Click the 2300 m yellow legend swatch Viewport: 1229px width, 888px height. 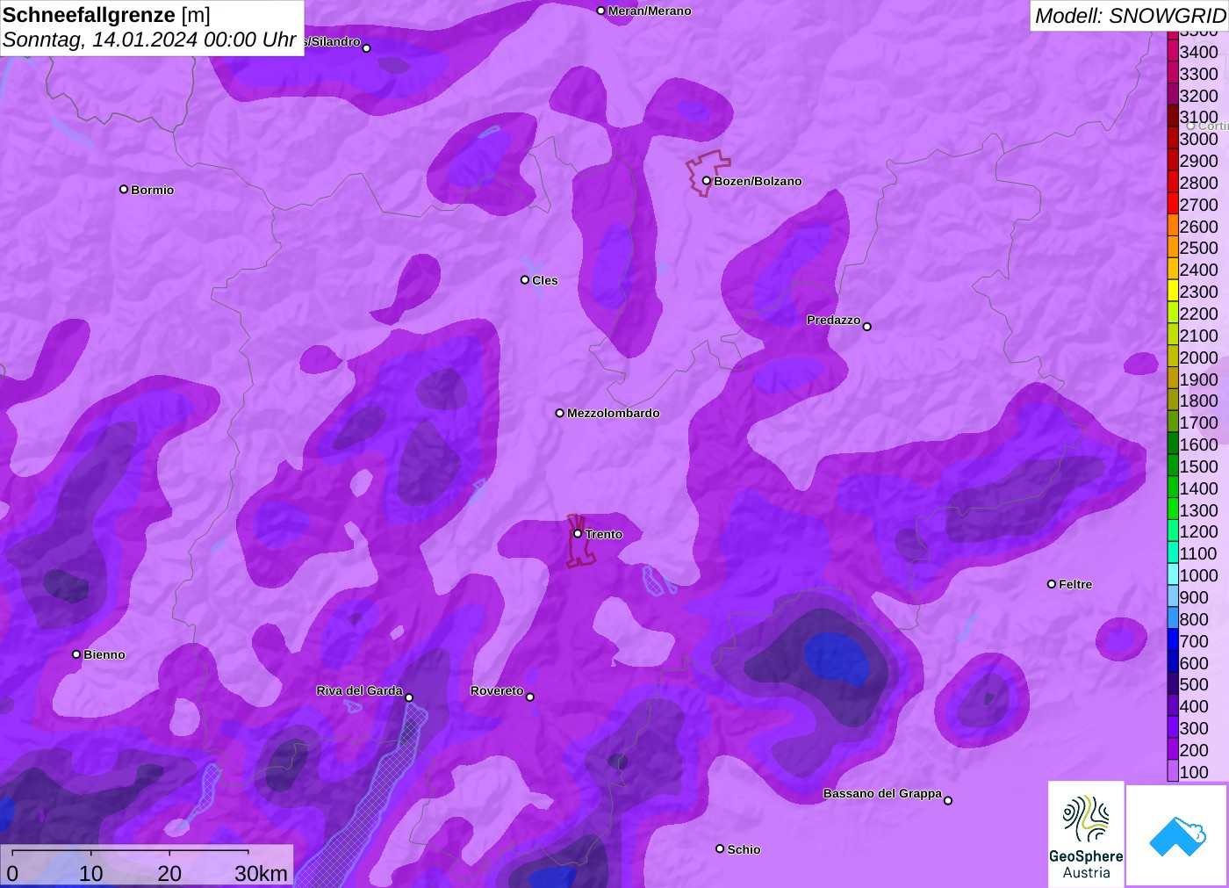point(1173,292)
